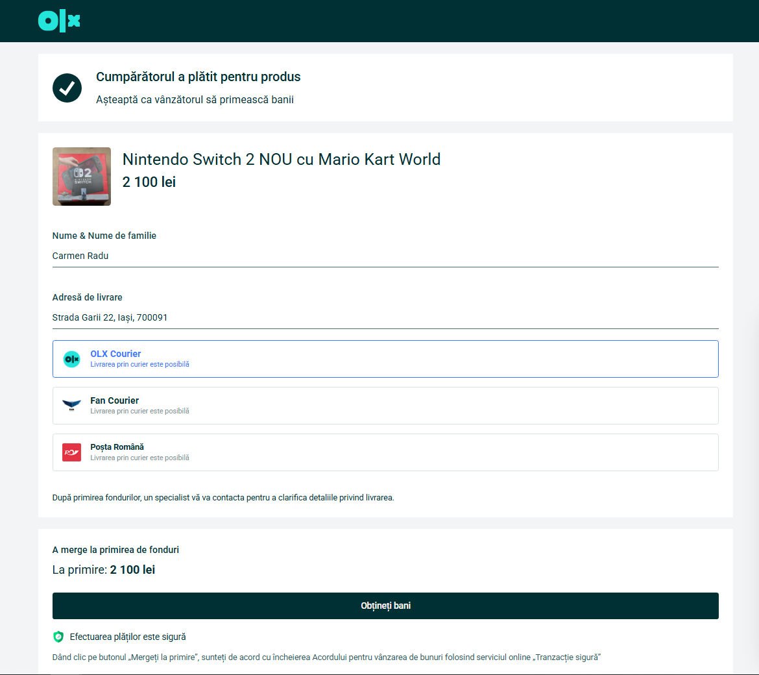Choose Fan Courier as the delivery method
This screenshot has height=675, width=759.
point(385,406)
